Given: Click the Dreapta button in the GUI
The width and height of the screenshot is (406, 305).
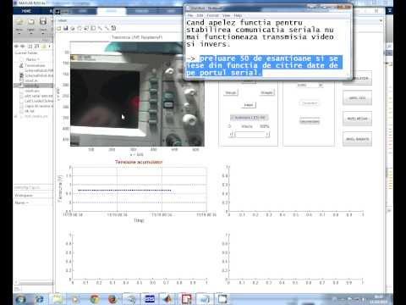Looking at the screenshot, I should 266,92.
